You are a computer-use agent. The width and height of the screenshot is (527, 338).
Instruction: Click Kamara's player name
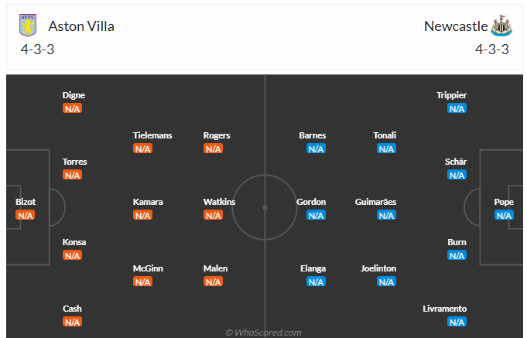(148, 202)
